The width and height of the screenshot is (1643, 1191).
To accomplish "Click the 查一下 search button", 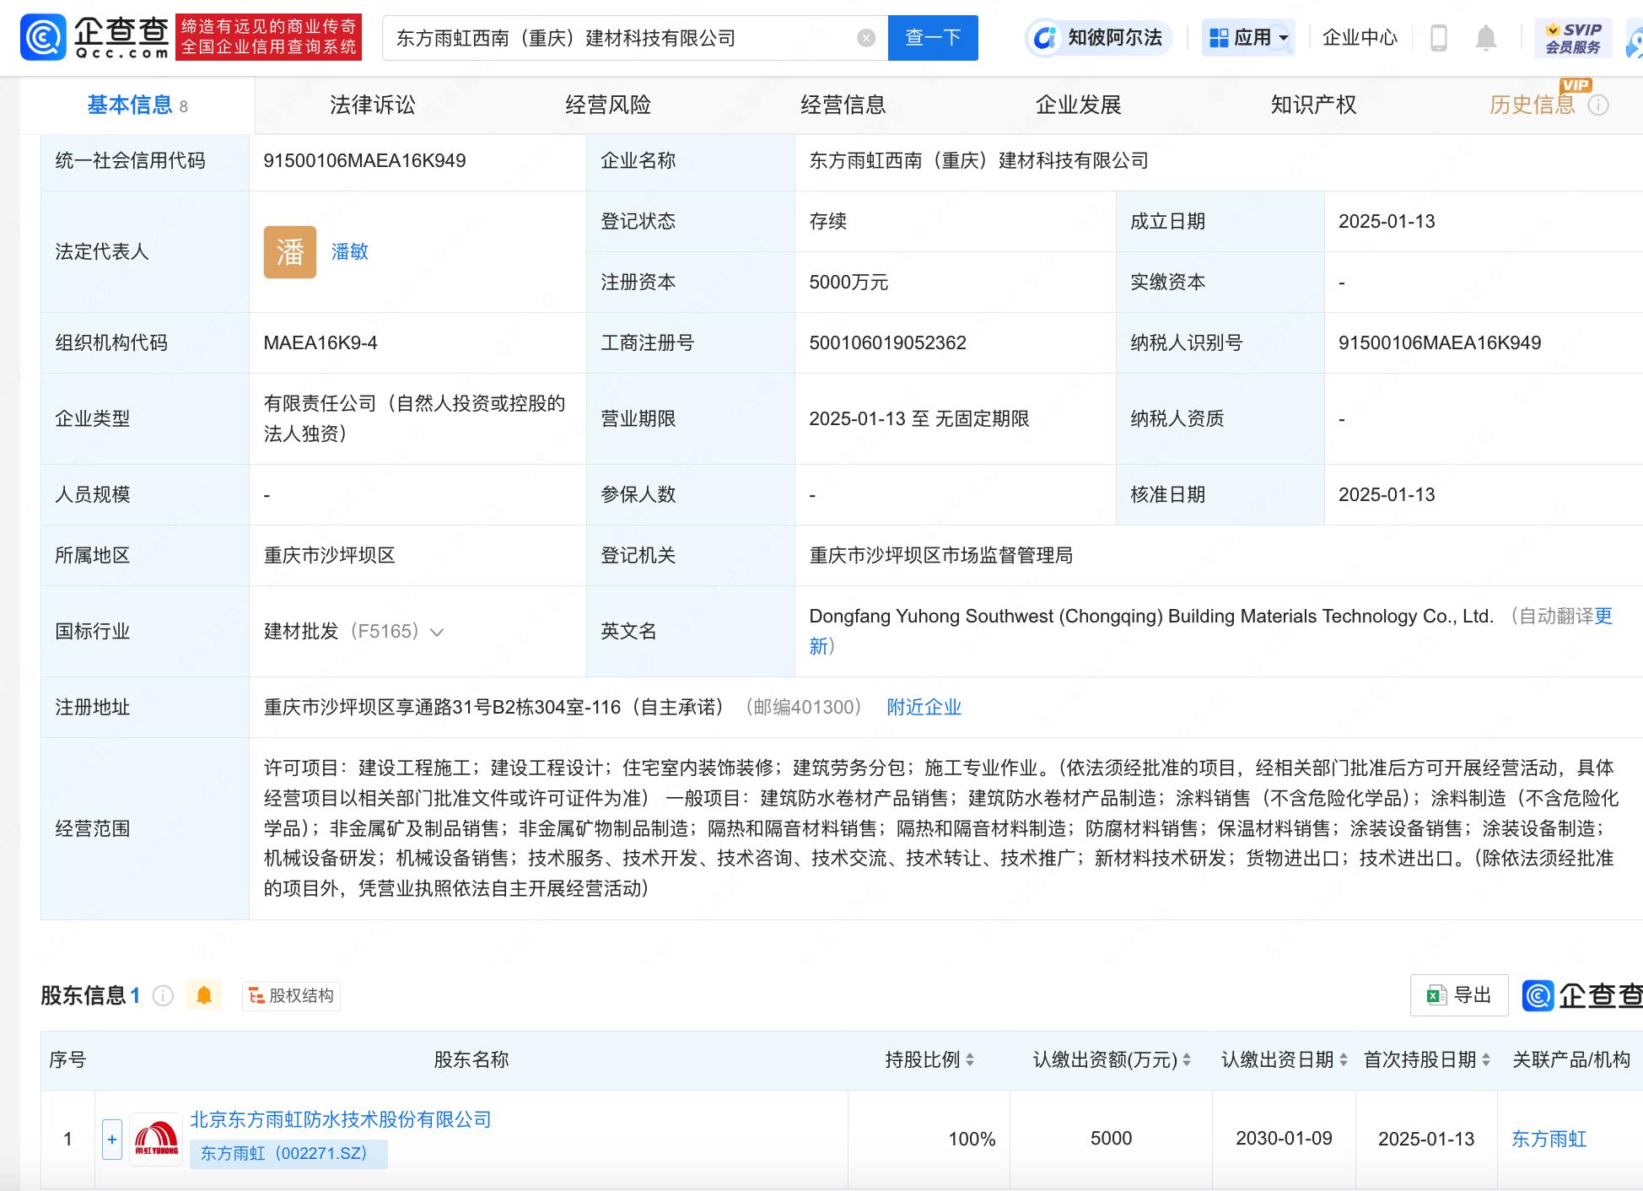I will (933, 38).
